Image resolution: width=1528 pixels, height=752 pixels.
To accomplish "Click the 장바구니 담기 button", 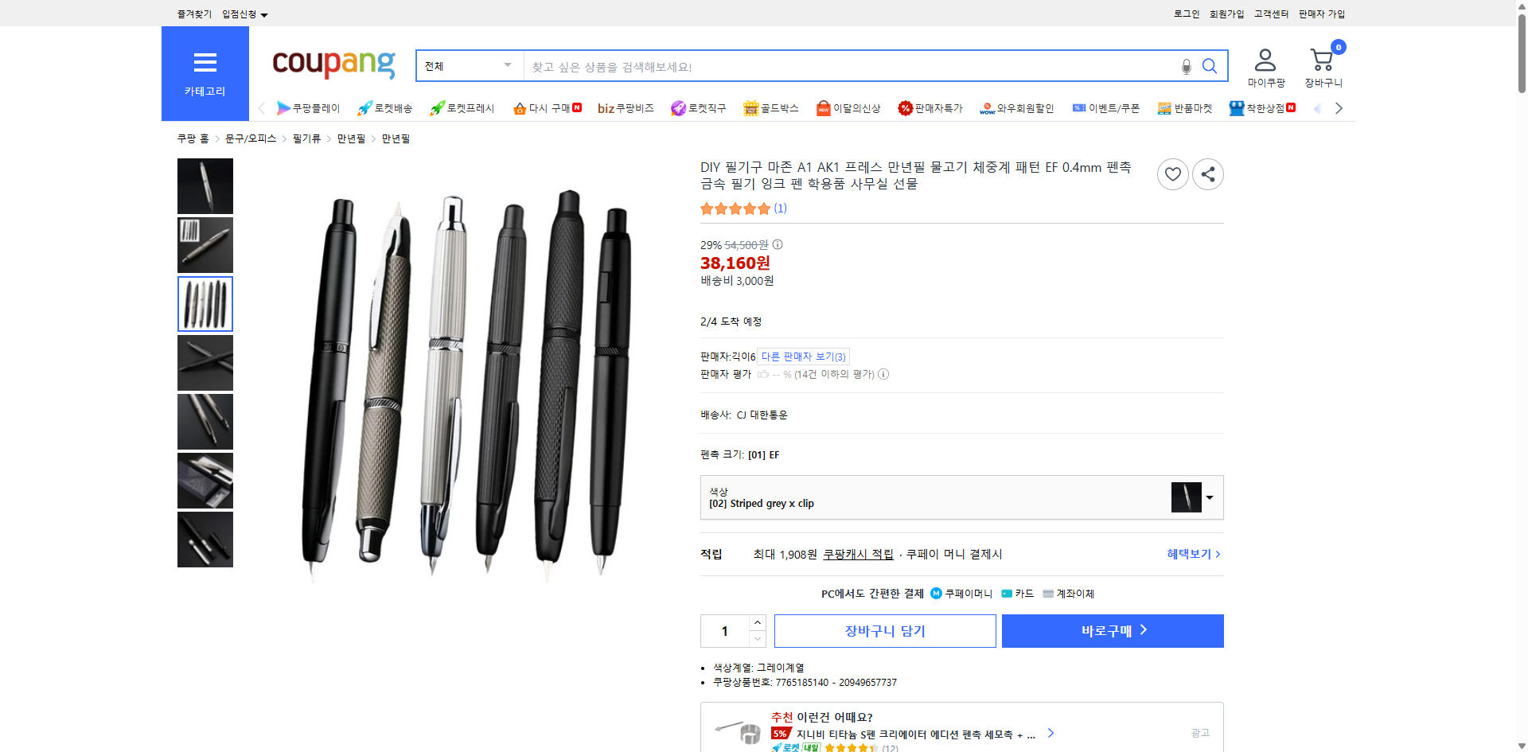I will (x=884, y=630).
